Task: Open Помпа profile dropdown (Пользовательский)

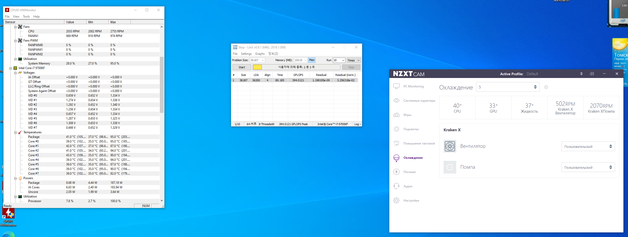Action: click(x=588, y=167)
